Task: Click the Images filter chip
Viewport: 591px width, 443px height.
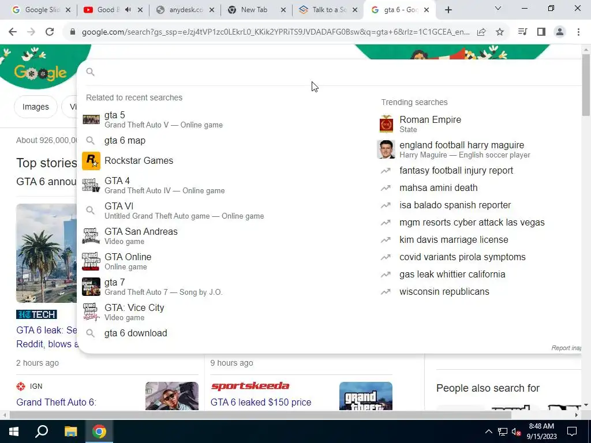Action: click(x=35, y=107)
